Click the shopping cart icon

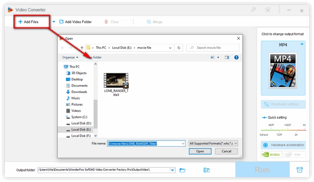tap(267, 9)
